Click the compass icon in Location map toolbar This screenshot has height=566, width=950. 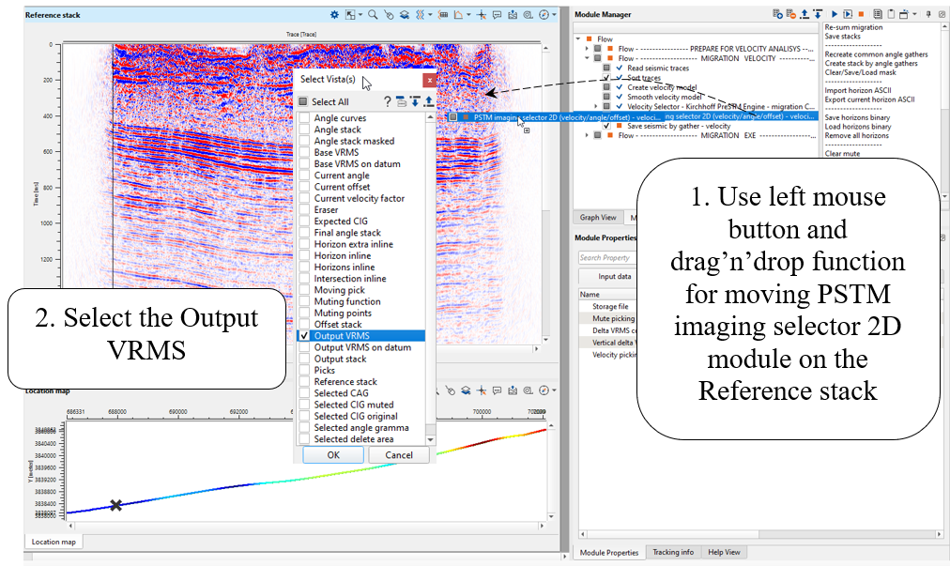click(544, 390)
